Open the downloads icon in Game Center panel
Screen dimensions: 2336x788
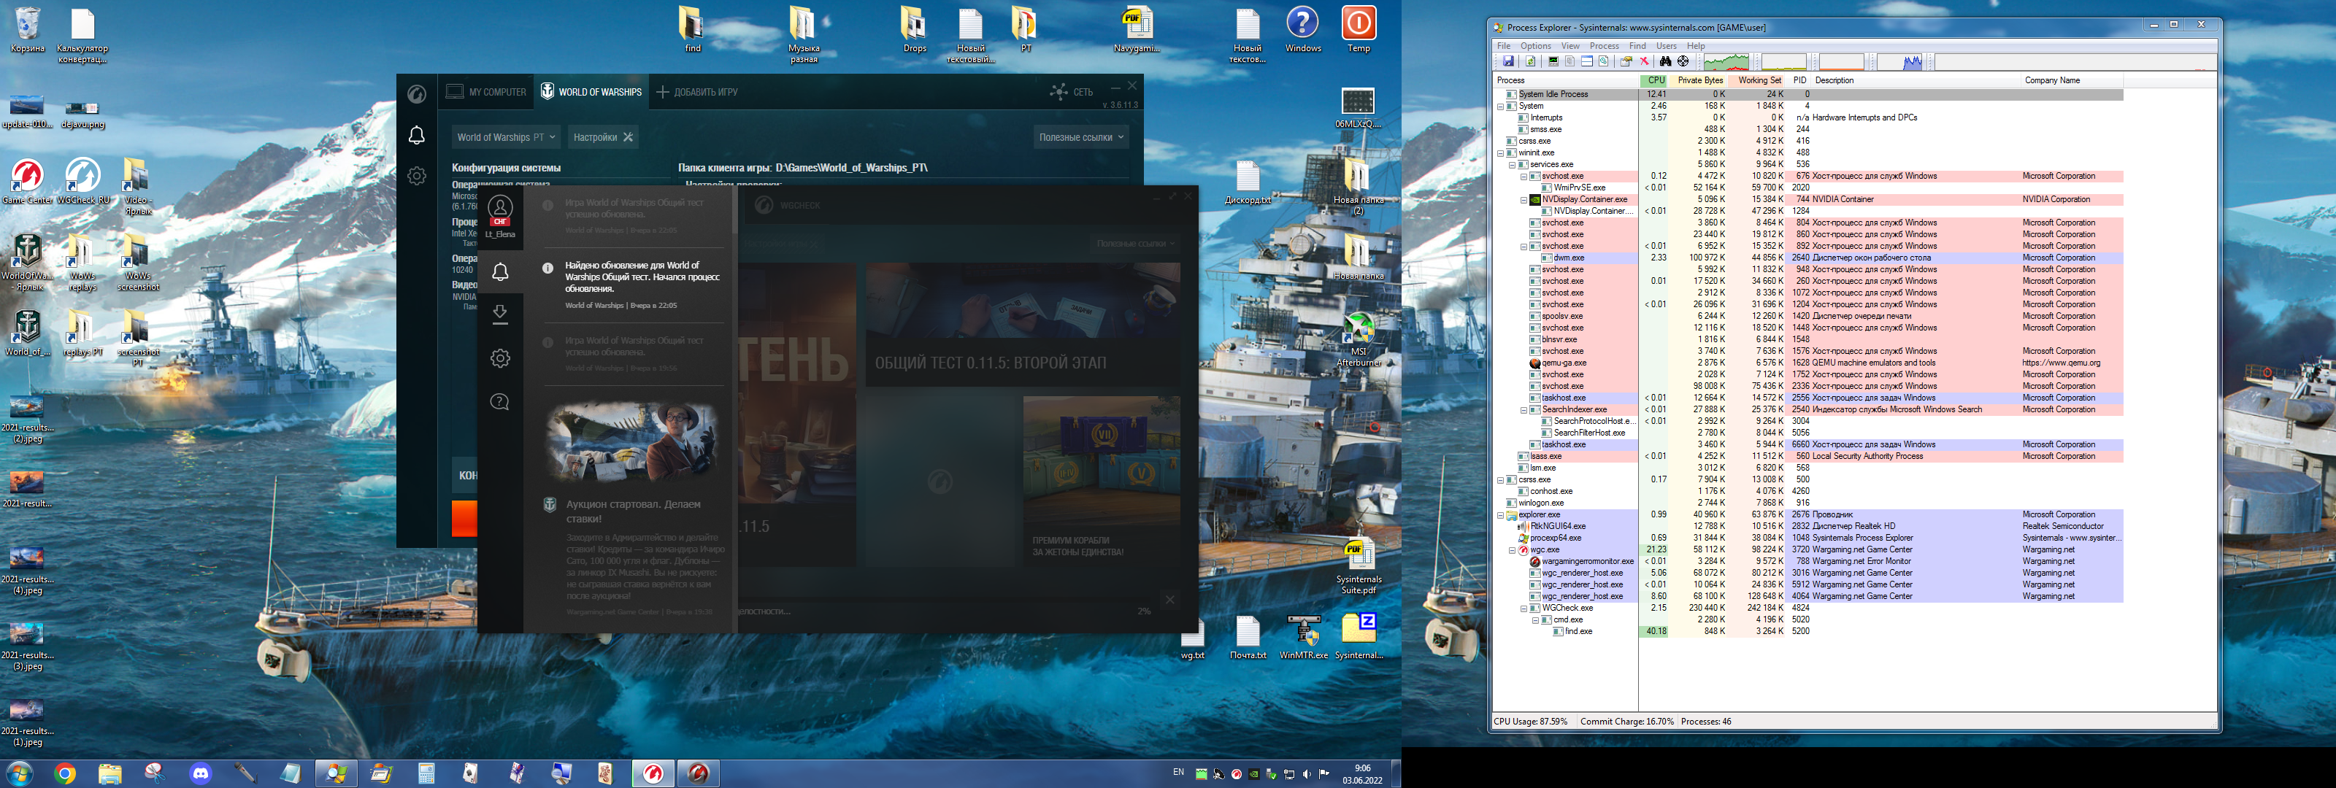499,314
